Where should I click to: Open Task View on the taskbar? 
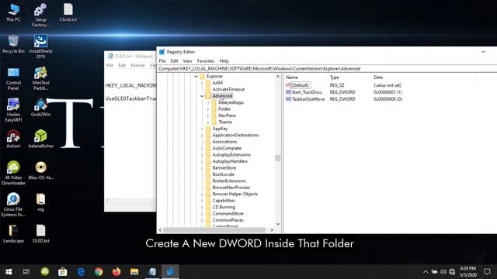(26, 272)
